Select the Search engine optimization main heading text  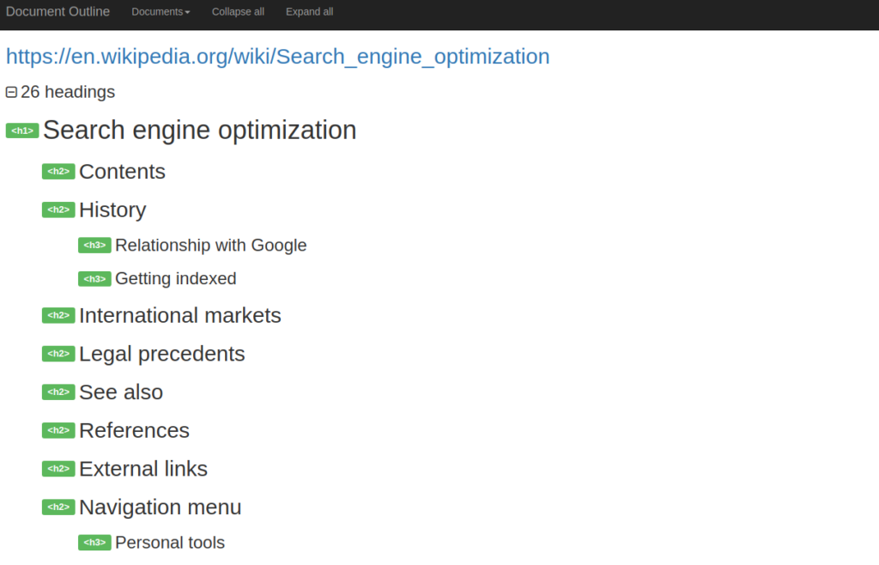[x=199, y=131]
